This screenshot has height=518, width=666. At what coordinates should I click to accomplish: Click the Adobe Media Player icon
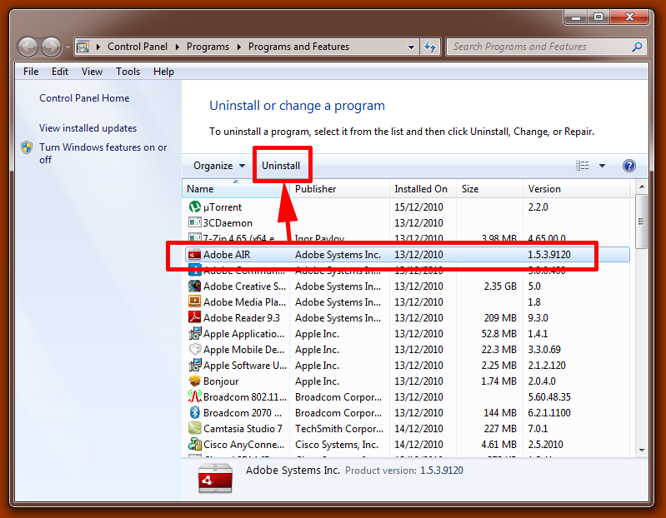194,301
